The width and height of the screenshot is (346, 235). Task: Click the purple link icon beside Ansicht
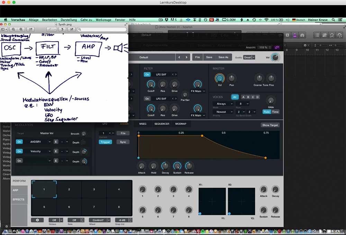click(276, 47)
